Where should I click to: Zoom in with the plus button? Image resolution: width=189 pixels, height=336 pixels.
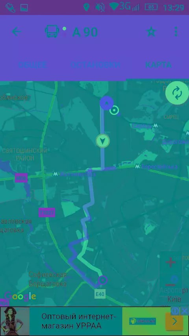click(170, 262)
